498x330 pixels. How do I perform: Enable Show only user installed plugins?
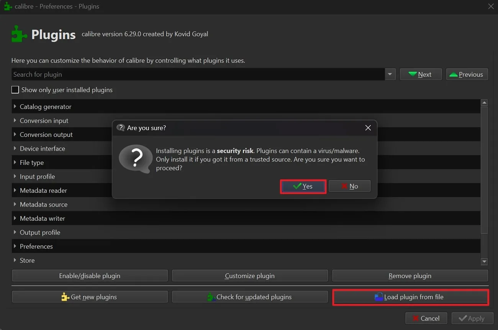(x=15, y=90)
